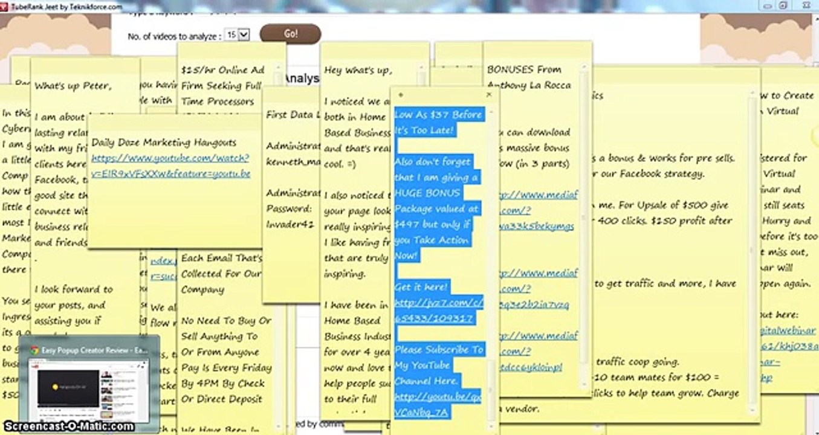Screen dimensions: 819x435
Task: Click the 'Or Direct Deposit' line
Action: point(222,399)
